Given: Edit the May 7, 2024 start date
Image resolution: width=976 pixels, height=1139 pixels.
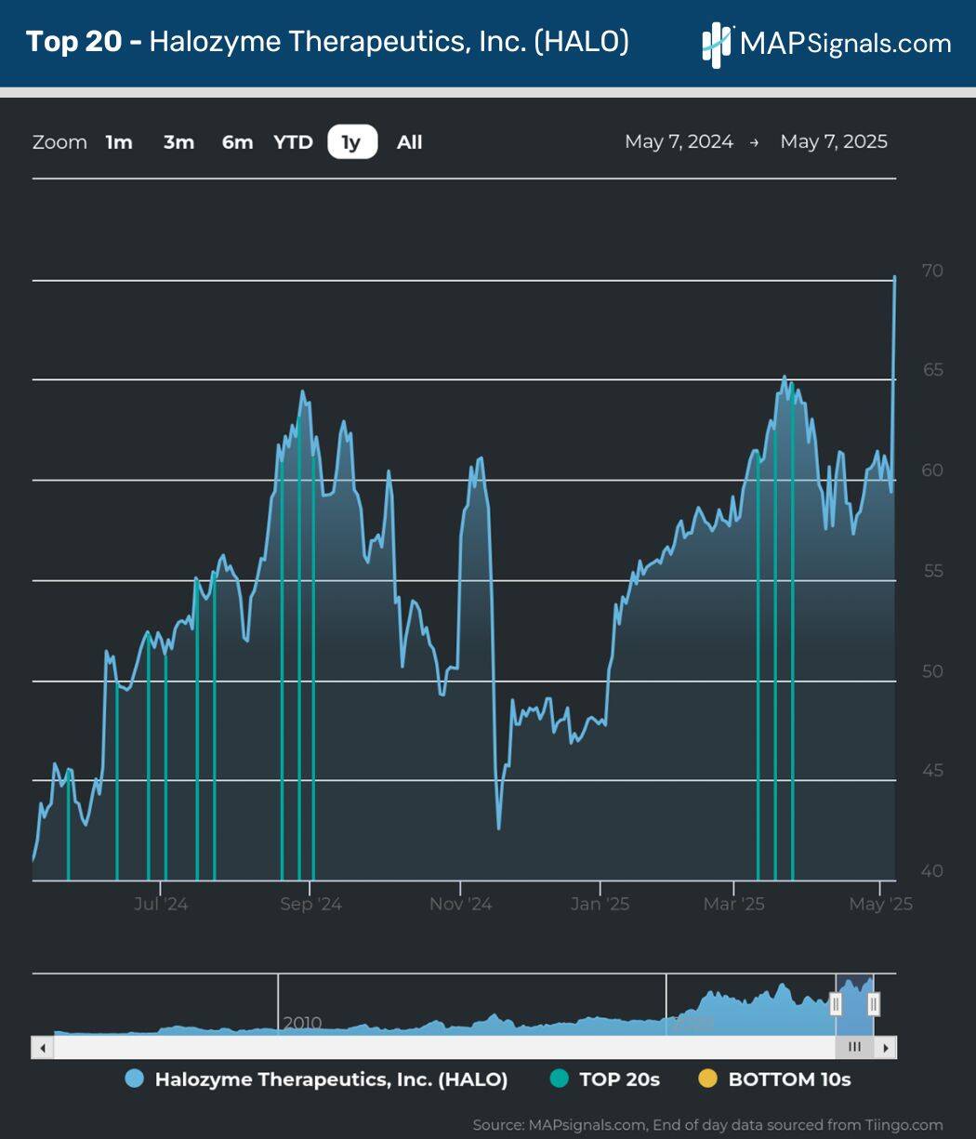Looking at the screenshot, I should click(x=679, y=141).
